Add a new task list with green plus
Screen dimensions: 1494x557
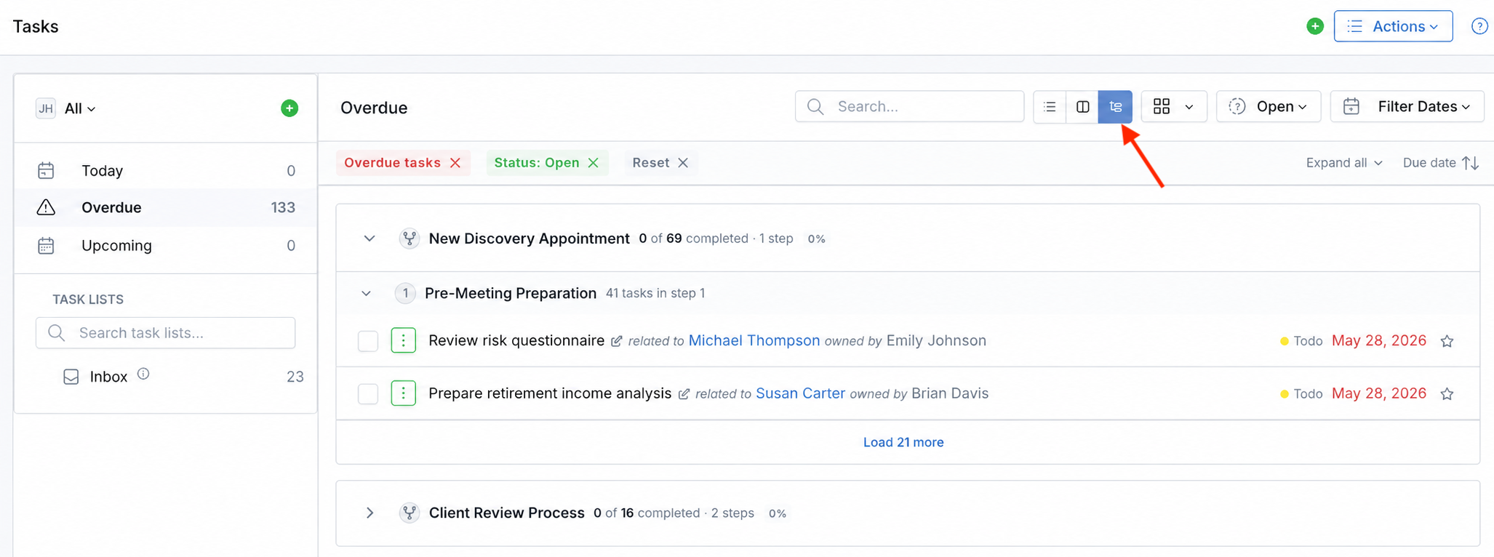(289, 108)
